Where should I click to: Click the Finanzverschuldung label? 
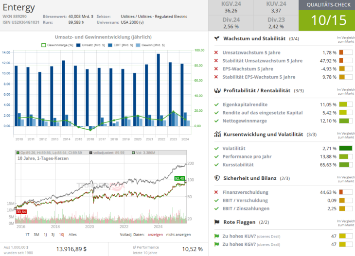(246, 192)
